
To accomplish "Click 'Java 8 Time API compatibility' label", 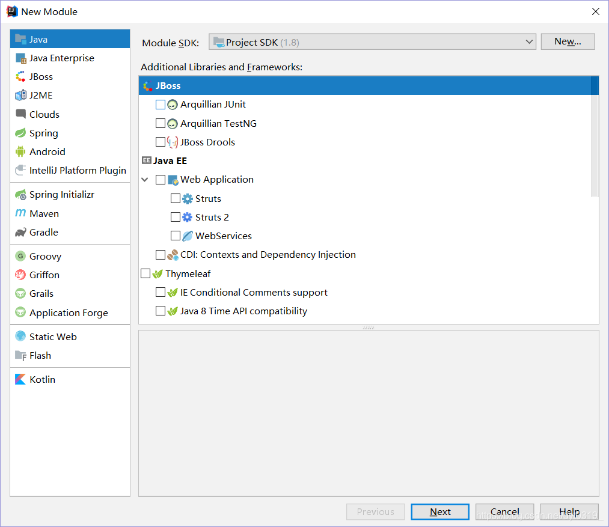I will click(243, 311).
